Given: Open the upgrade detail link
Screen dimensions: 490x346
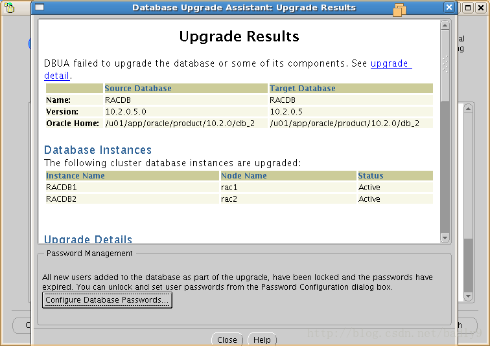Looking at the screenshot, I should pyautogui.click(x=391, y=63).
